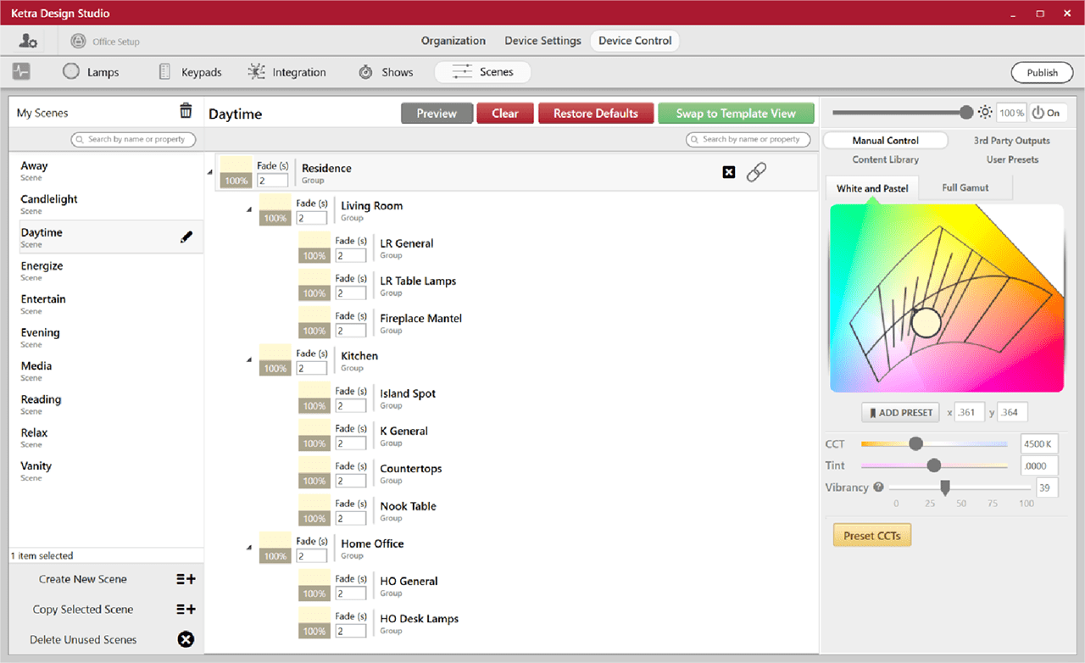Open the Keypads section
Image resolution: width=1085 pixels, height=663 pixels.
click(x=190, y=72)
